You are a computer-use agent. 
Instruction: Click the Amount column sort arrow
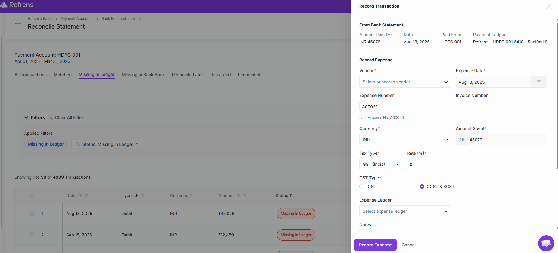pyautogui.click(x=239, y=196)
